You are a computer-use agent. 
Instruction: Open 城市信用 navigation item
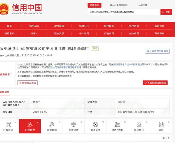[134, 33]
